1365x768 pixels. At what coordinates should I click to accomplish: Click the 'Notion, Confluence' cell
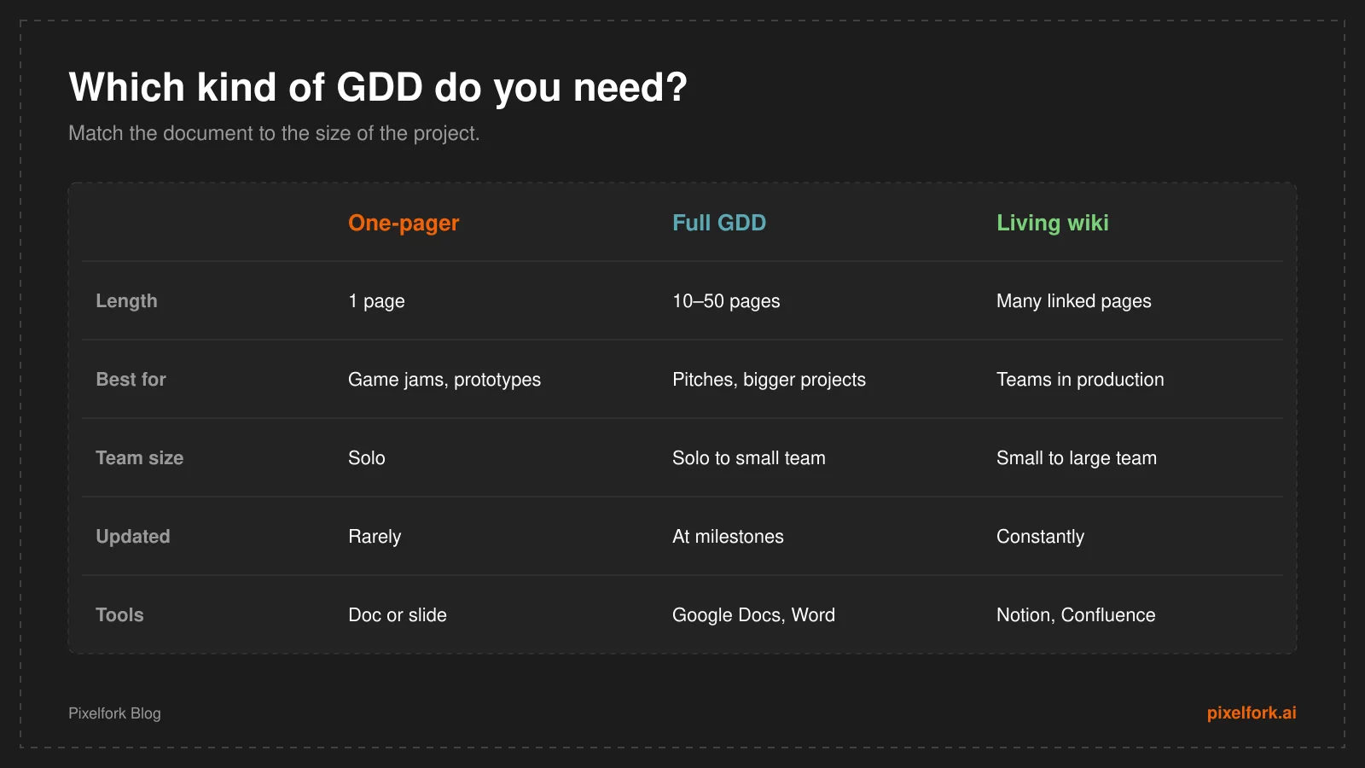(1076, 615)
